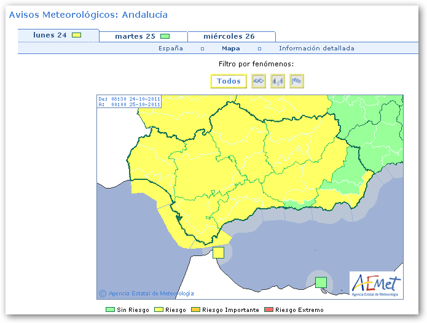Click green indicator on martes 25 tab
This screenshot has width=427, height=323.
(165, 36)
